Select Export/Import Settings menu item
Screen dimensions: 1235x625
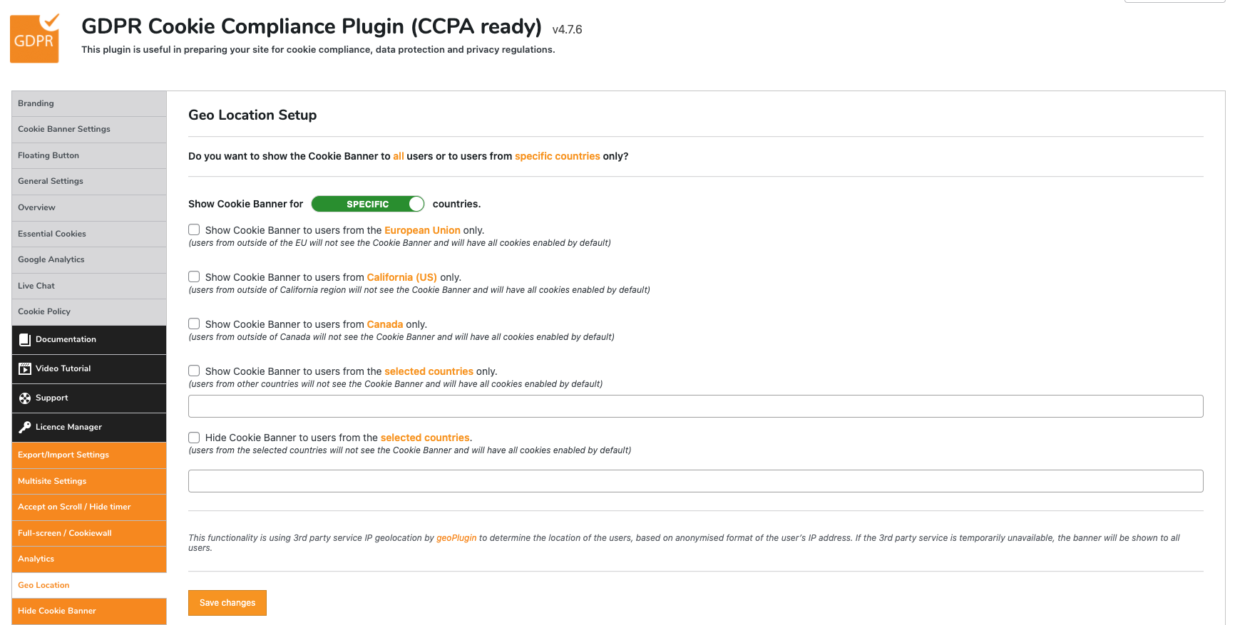coord(89,455)
